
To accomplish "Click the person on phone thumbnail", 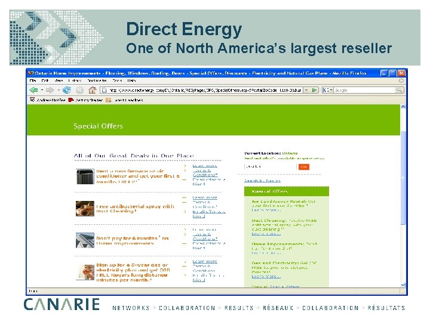I will [x=85, y=272].
